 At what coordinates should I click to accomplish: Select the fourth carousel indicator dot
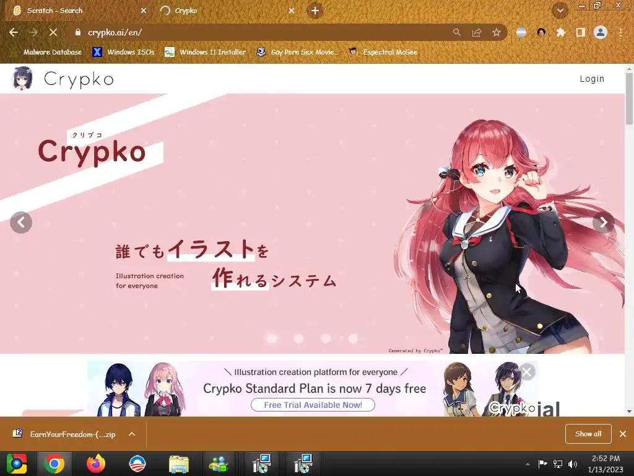tap(353, 338)
